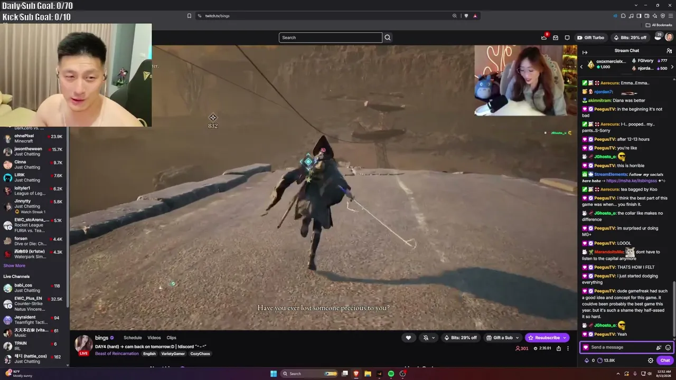Open the Brave Wallet icon
Screen dimensions: 676x380
tap(647, 16)
